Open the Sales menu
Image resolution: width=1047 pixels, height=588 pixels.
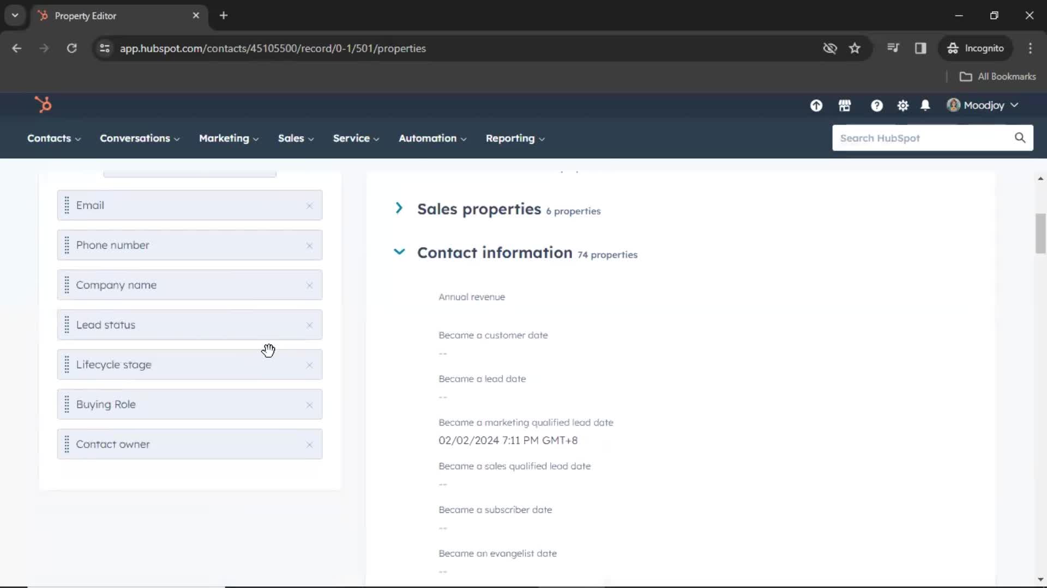(x=296, y=138)
